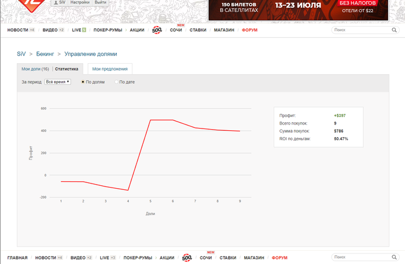Switch to Мои доли (16) tab
Screen dimensions: 405x264
tap(35, 69)
